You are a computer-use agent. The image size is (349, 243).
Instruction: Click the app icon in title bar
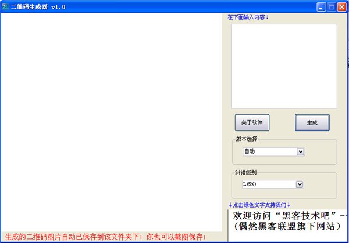coord(5,6)
